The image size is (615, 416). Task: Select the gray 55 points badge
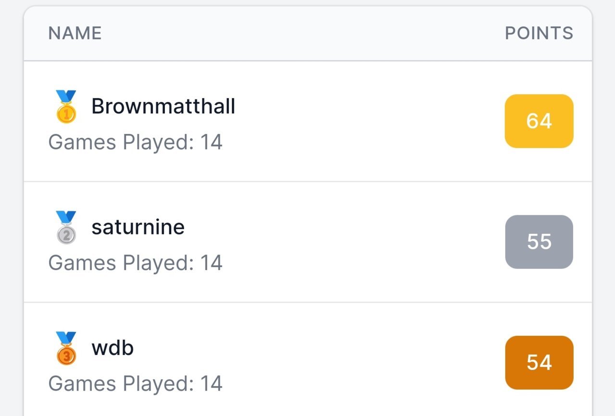pos(539,242)
